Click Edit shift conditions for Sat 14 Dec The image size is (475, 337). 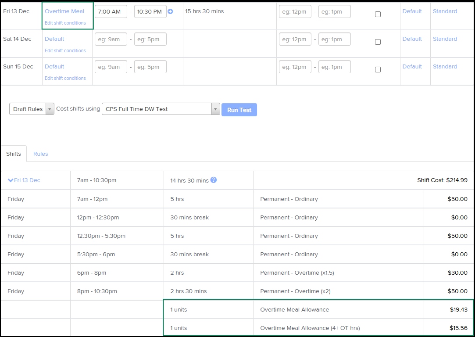(65, 50)
